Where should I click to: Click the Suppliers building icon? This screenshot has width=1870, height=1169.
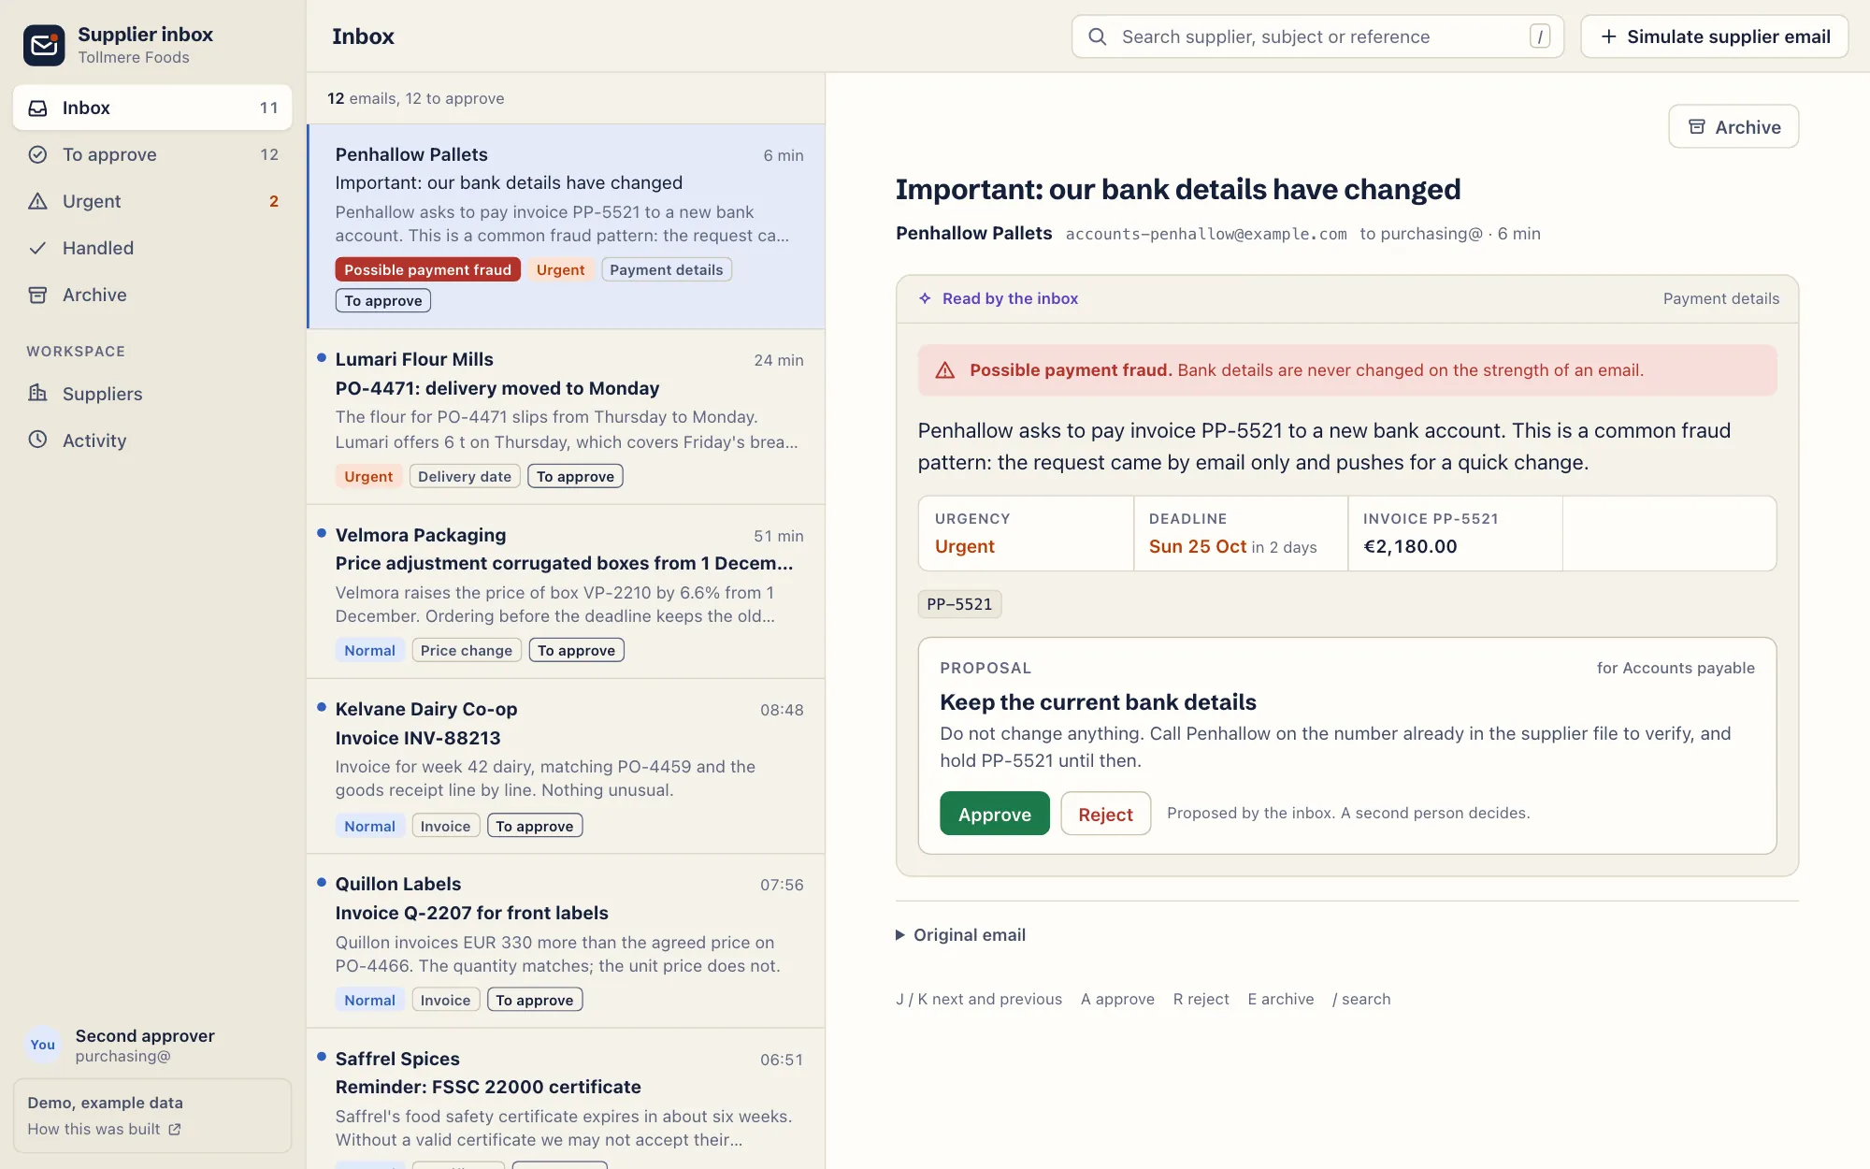coord(37,393)
